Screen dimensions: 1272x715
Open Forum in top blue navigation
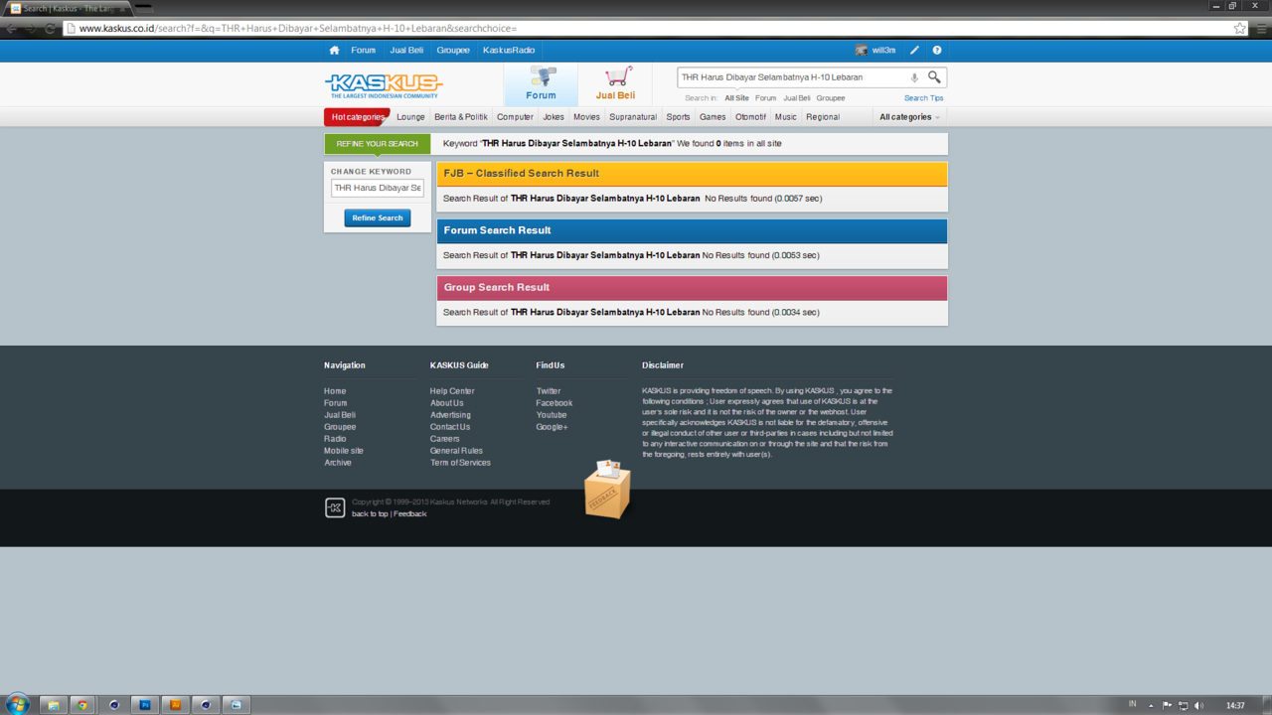click(364, 50)
